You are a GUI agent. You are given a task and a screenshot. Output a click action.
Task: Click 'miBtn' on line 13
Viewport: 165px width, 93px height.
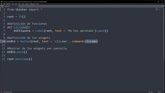coord(11,52)
